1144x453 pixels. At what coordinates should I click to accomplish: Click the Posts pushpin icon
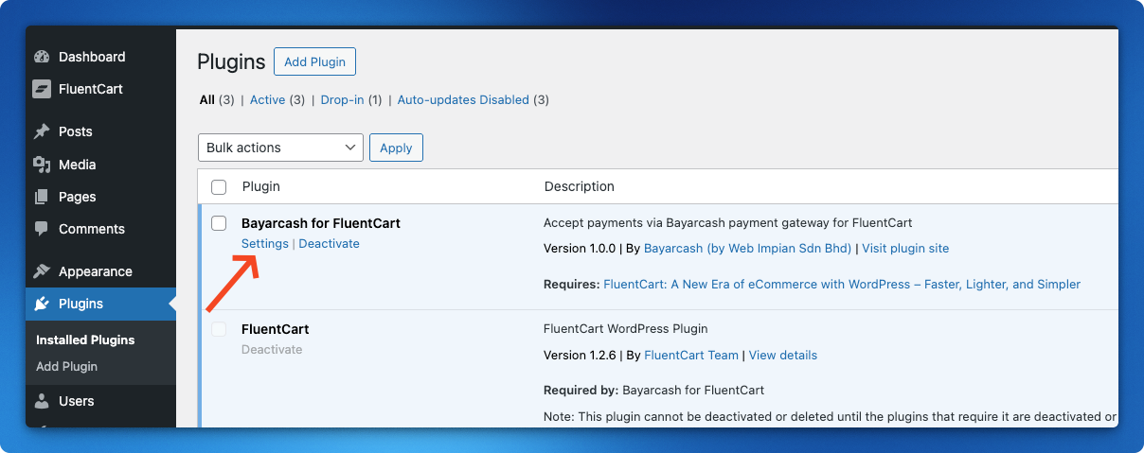coord(42,131)
